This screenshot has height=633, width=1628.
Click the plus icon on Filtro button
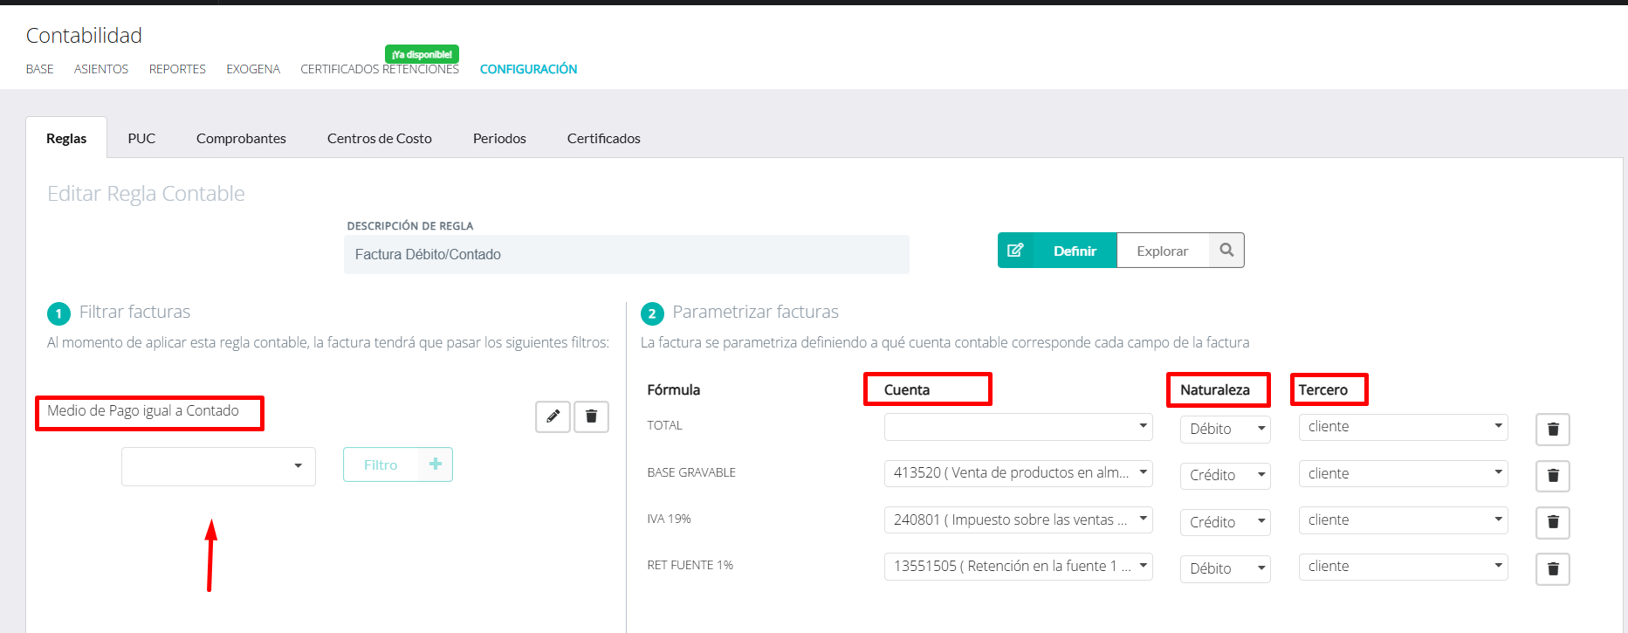(436, 464)
